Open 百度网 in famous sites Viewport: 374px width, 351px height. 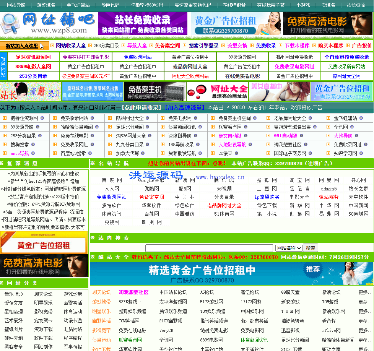coord(112,180)
